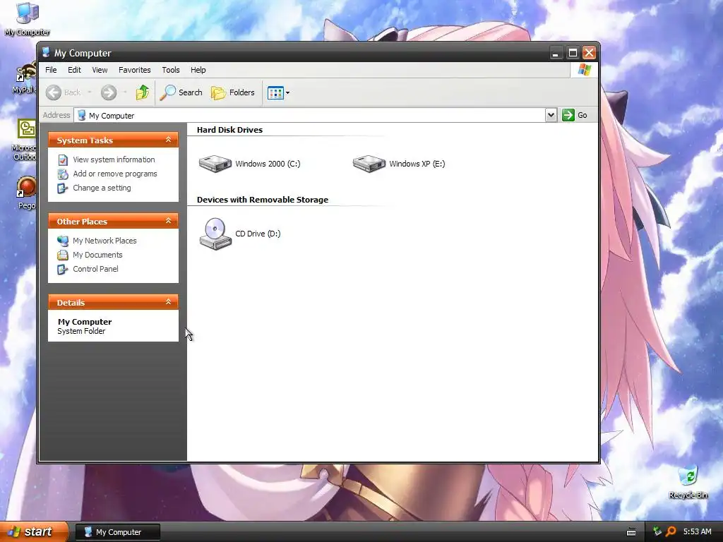Click Add or remove programs link
The width and height of the screenshot is (723, 542).
(x=115, y=174)
